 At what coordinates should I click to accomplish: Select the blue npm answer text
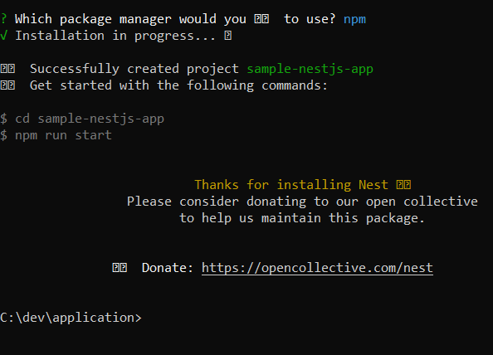pyautogui.click(x=354, y=19)
